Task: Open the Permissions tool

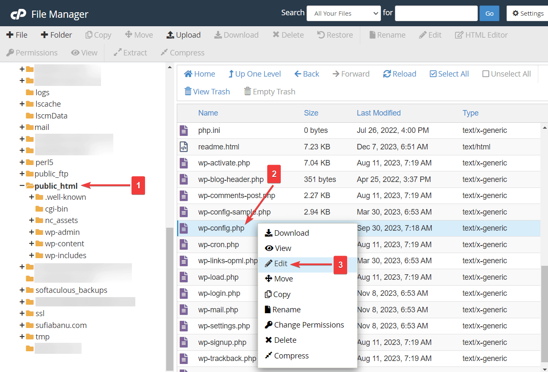Action: coord(32,52)
